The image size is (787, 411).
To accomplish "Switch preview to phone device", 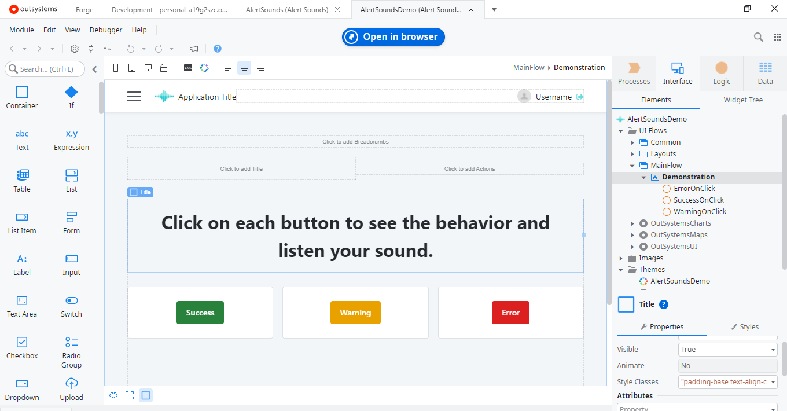I will 116,68.
